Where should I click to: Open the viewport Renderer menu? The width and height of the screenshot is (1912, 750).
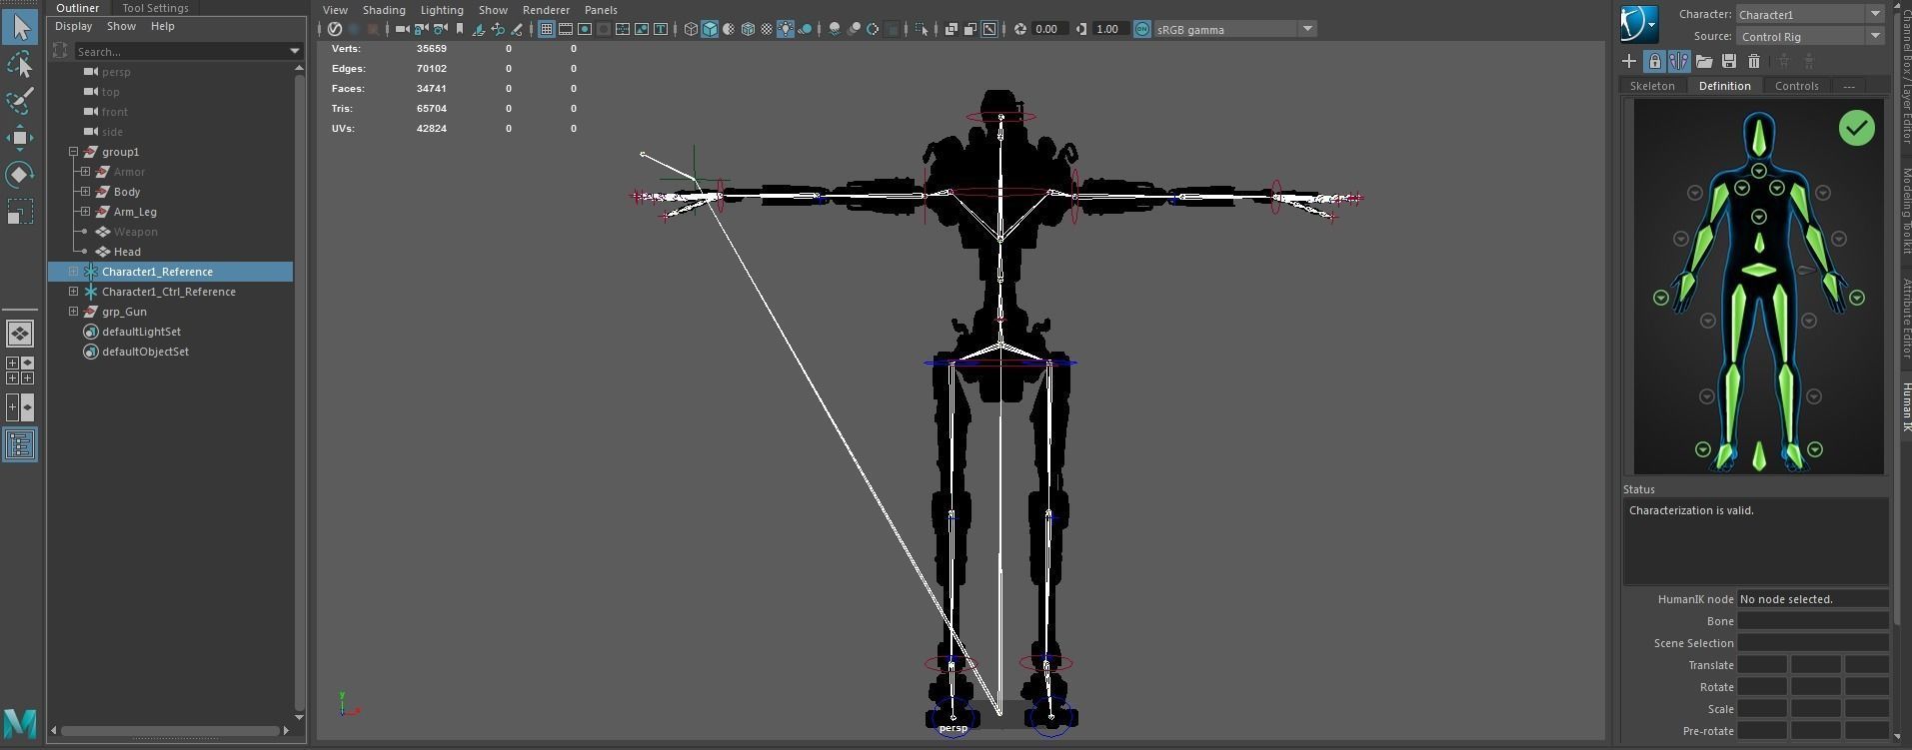tap(546, 10)
